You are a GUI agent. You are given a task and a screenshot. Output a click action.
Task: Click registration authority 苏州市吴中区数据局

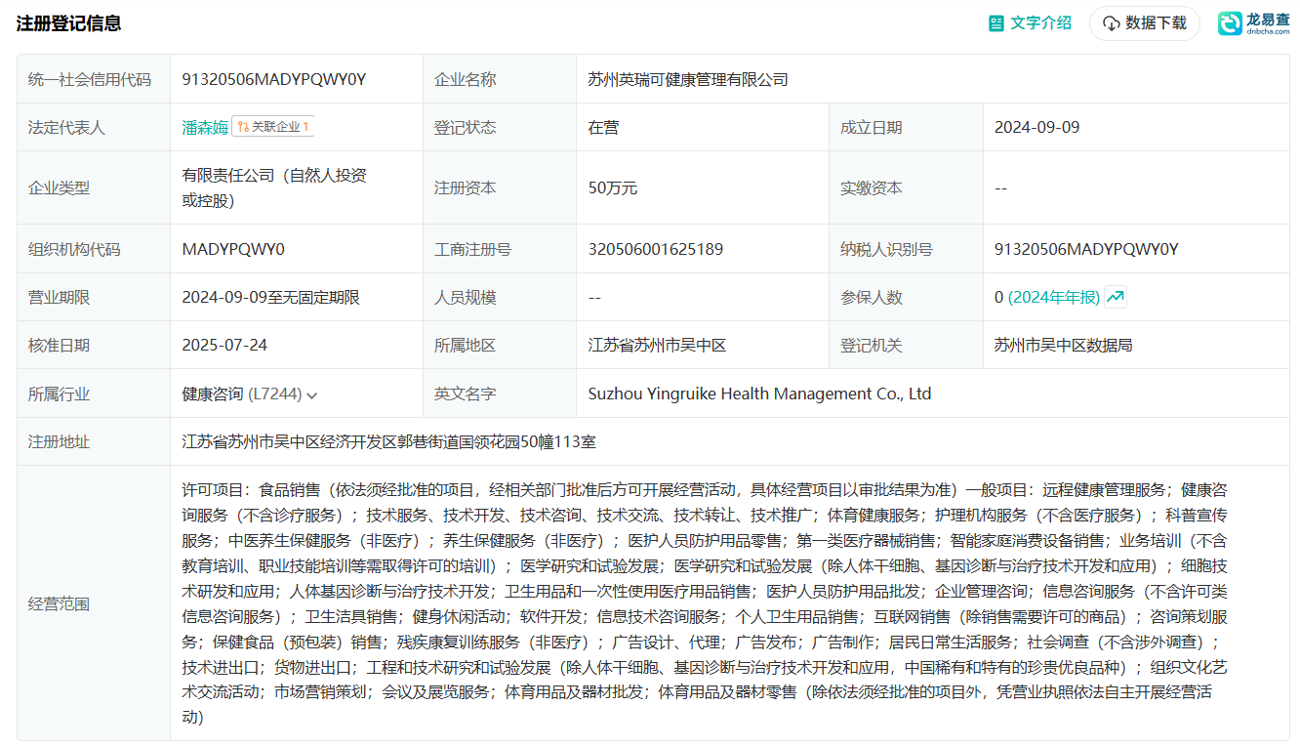[1063, 345]
